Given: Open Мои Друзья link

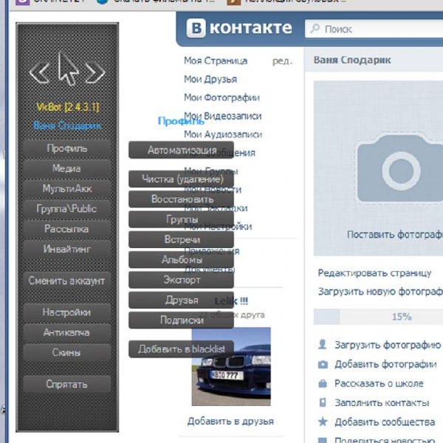Looking at the screenshot, I should click(210, 79).
